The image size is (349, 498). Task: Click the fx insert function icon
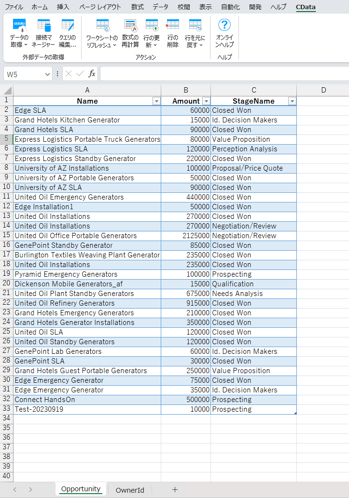[x=92, y=74]
